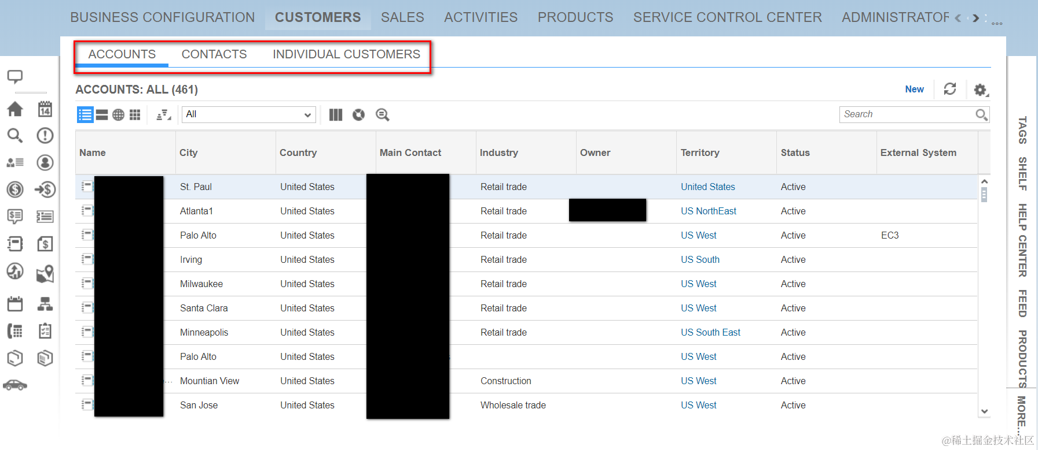Open the HELP CENTER side panel

1022,240
